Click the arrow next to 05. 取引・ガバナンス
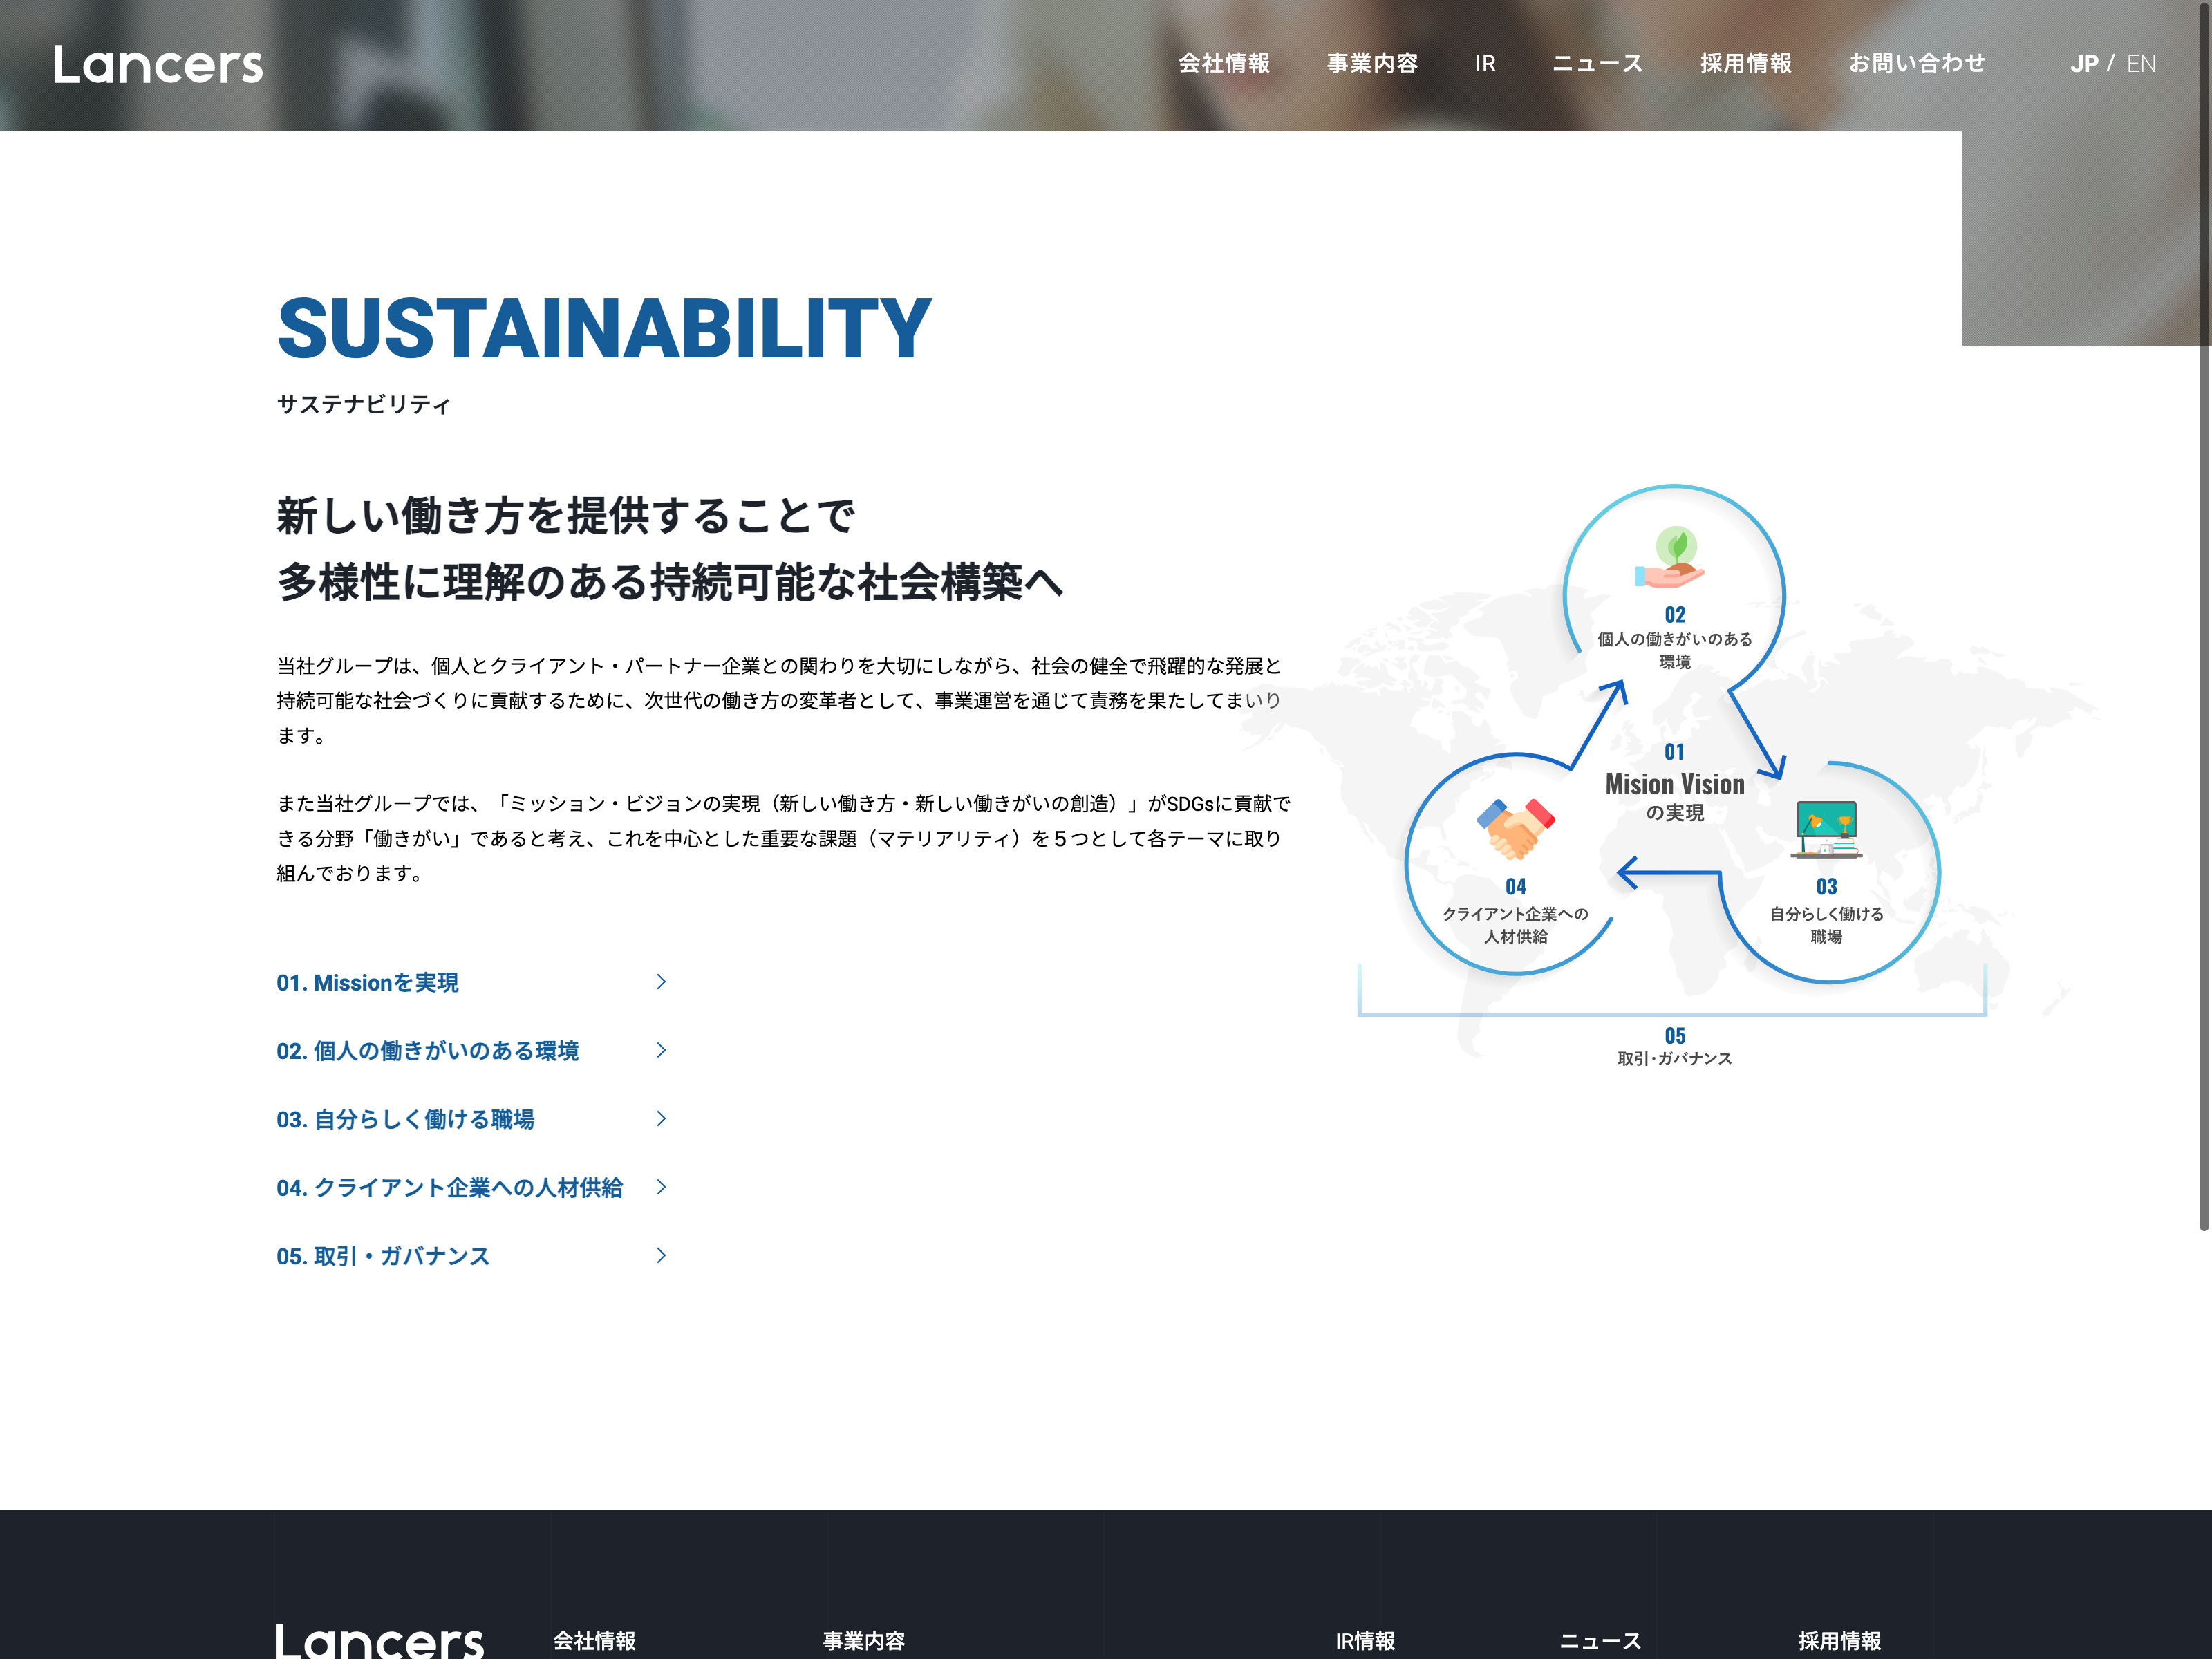Screen dimensions: 2212x1659 point(661,1255)
